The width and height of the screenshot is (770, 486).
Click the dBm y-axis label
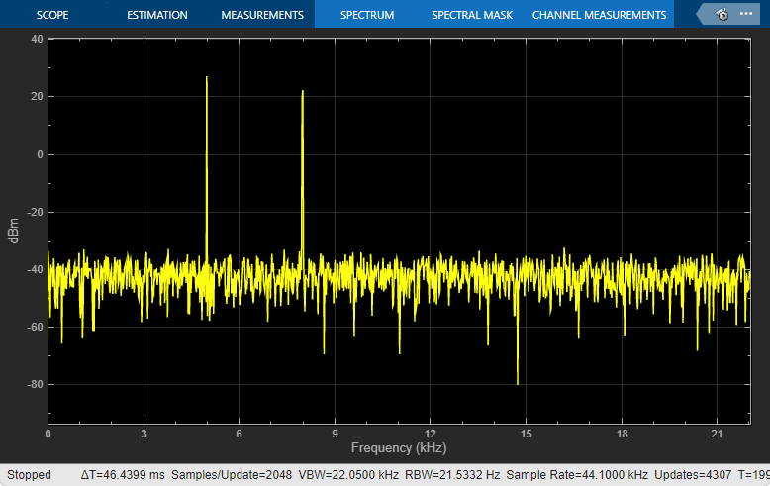(13, 231)
